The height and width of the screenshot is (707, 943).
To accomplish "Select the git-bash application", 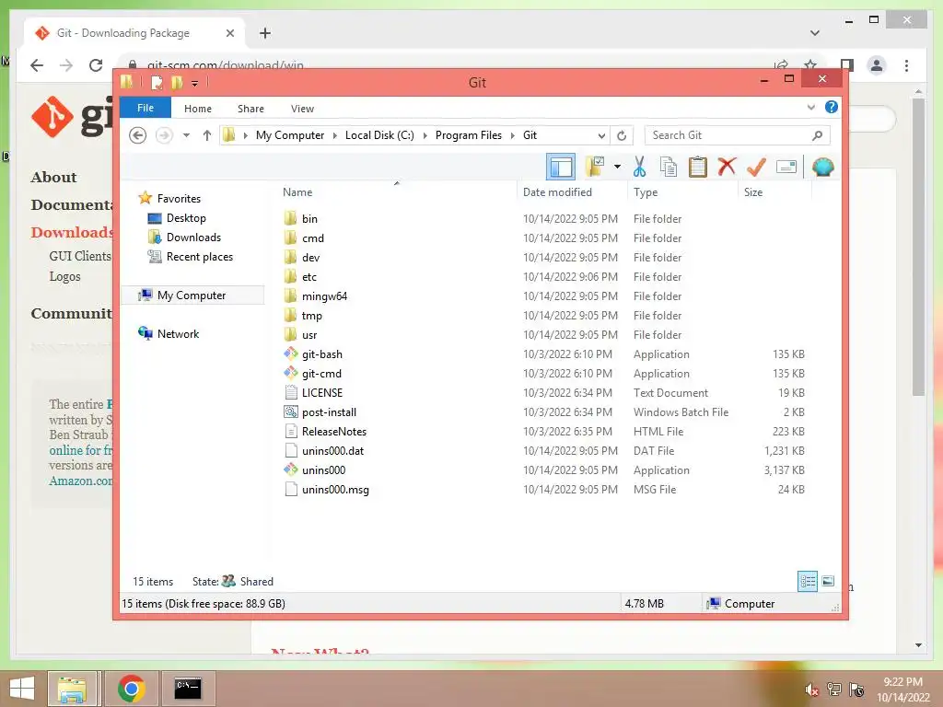I will pyautogui.click(x=321, y=354).
